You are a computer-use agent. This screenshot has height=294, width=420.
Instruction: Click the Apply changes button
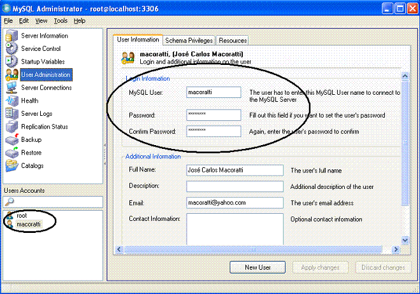[320, 267]
